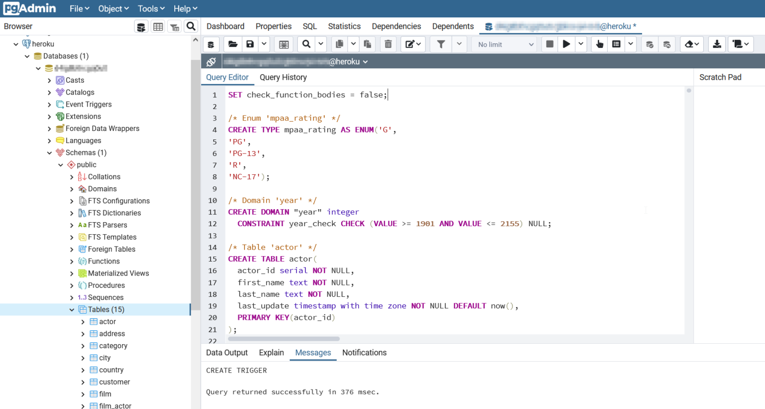The width and height of the screenshot is (765, 409).
Task: Open the @heroku connection dropdown
Action: click(365, 62)
